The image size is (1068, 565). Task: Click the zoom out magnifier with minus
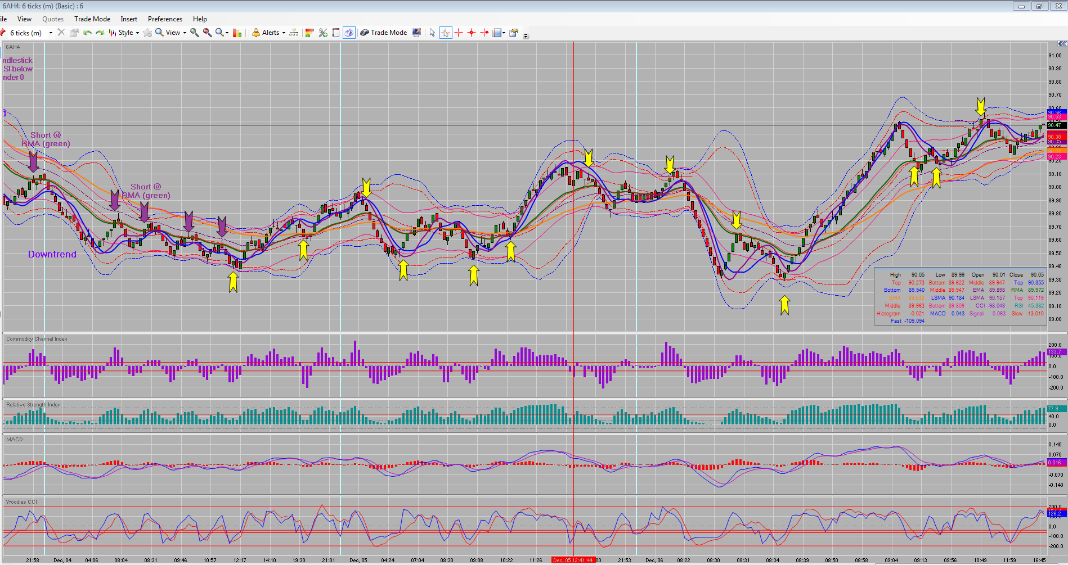click(x=208, y=33)
